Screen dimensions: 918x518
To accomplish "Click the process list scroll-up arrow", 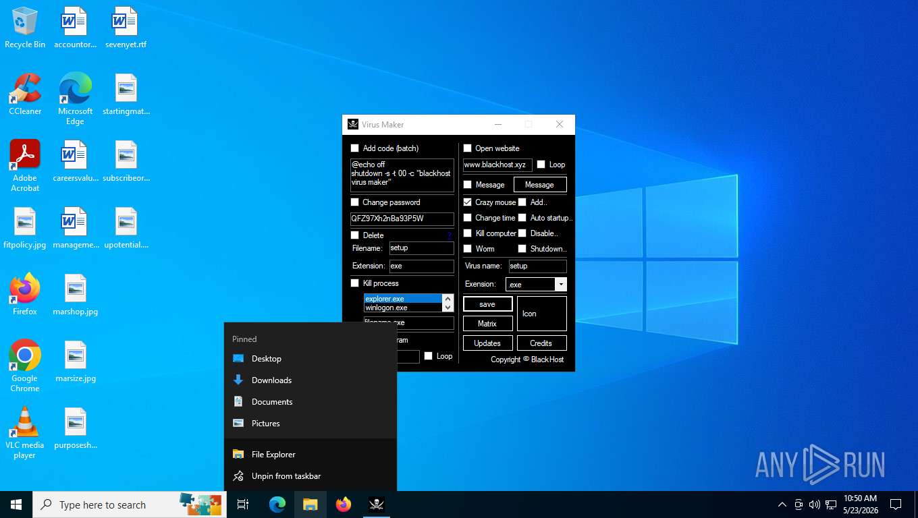I will click(447, 298).
